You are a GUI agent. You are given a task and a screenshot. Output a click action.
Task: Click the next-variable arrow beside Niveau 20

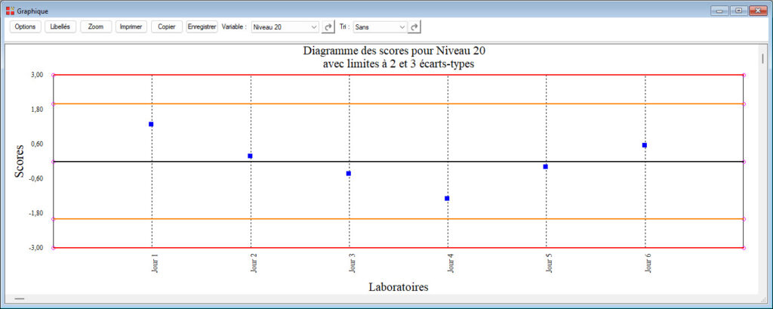tap(328, 26)
